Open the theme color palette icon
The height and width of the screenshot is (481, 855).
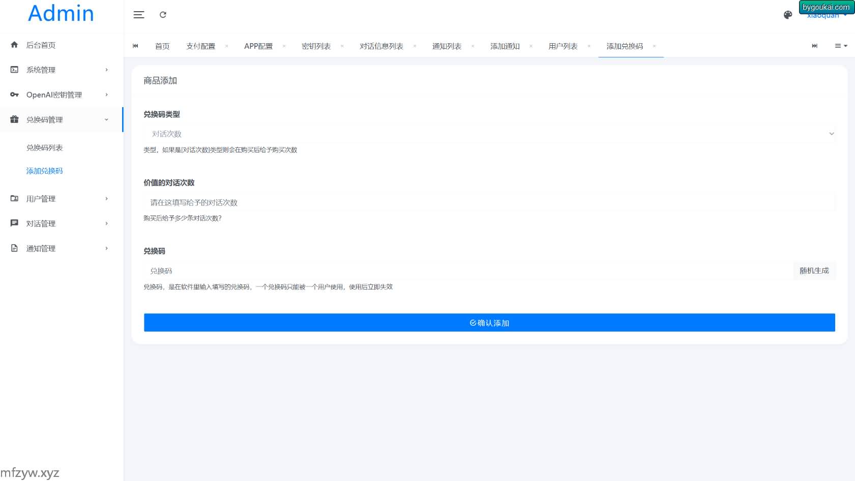[x=788, y=15]
